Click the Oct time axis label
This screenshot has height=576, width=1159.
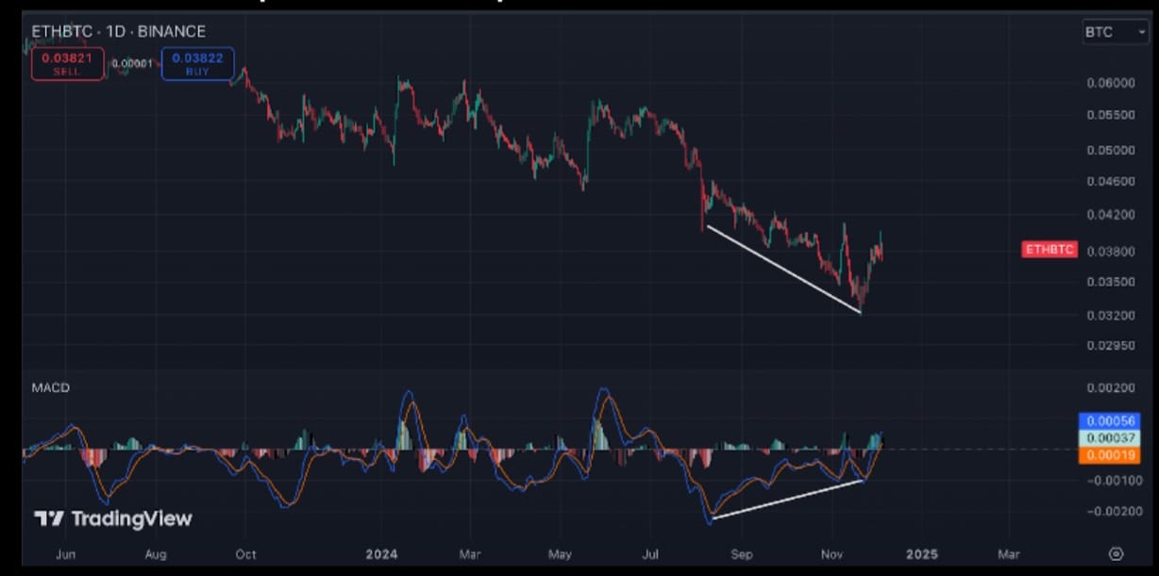tap(246, 553)
